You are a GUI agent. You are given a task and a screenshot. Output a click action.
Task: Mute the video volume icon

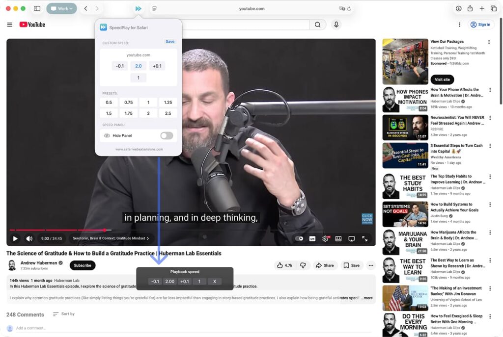(x=29, y=238)
